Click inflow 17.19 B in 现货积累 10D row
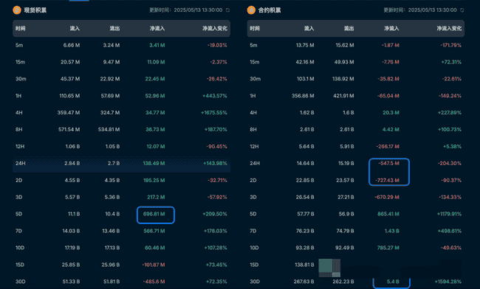This screenshot has width=480, height=289. tap(72, 248)
